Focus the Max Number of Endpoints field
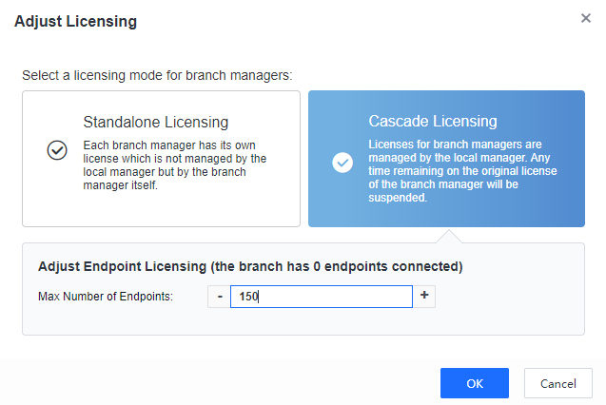Screen dimensions: 606x405 pyautogui.click(x=322, y=297)
